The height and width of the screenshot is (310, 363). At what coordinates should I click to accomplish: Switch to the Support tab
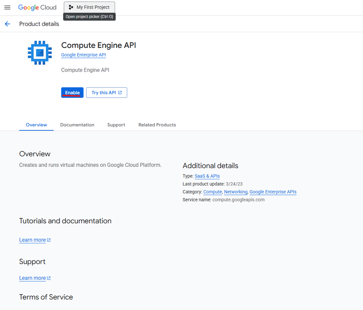click(x=116, y=125)
